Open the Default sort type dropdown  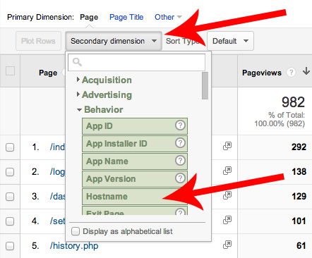tap(230, 41)
